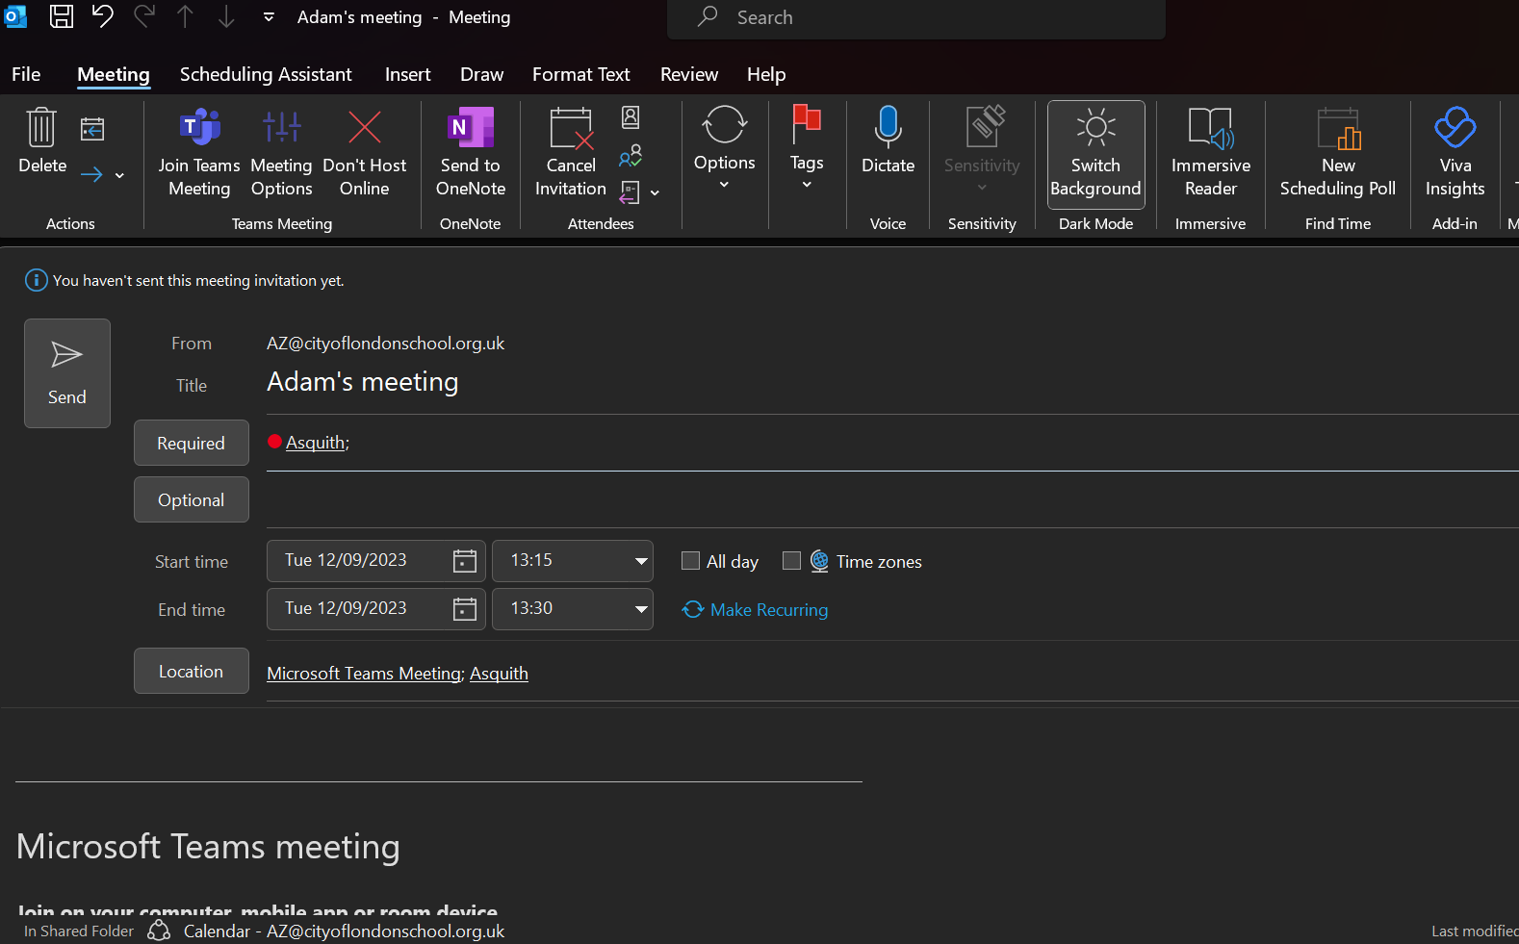Click the Location button

pyautogui.click(x=192, y=671)
